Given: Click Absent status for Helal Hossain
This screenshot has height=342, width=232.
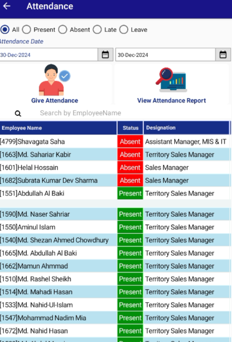Looking at the screenshot, I should (130, 168).
